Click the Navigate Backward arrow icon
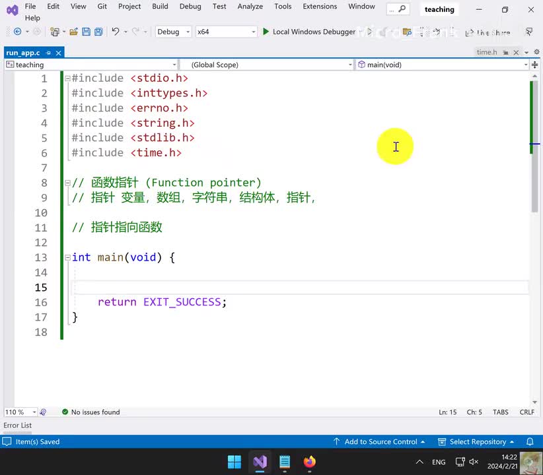The image size is (543, 475). click(17, 32)
